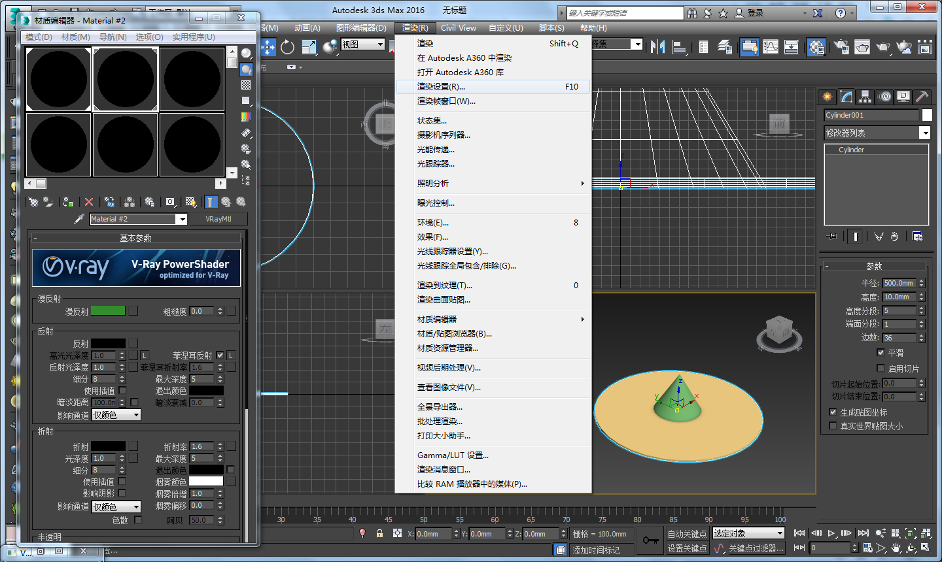Toggle 暗淡距离 checkbox
This screenshot has width=942, height=562.
(x=134, y=403)
